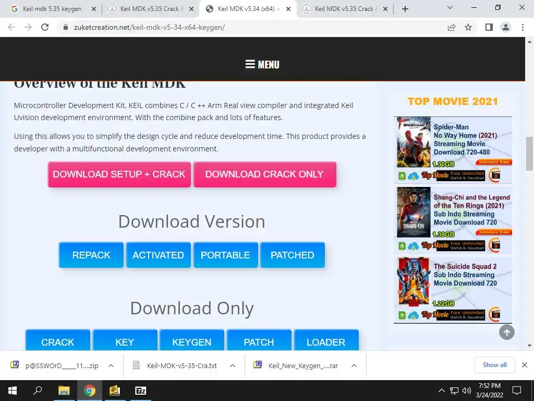Viewport: 534px width, 401px height.
Task: Open the 7-Zip taskbar icon
Action: coord(141,391)
